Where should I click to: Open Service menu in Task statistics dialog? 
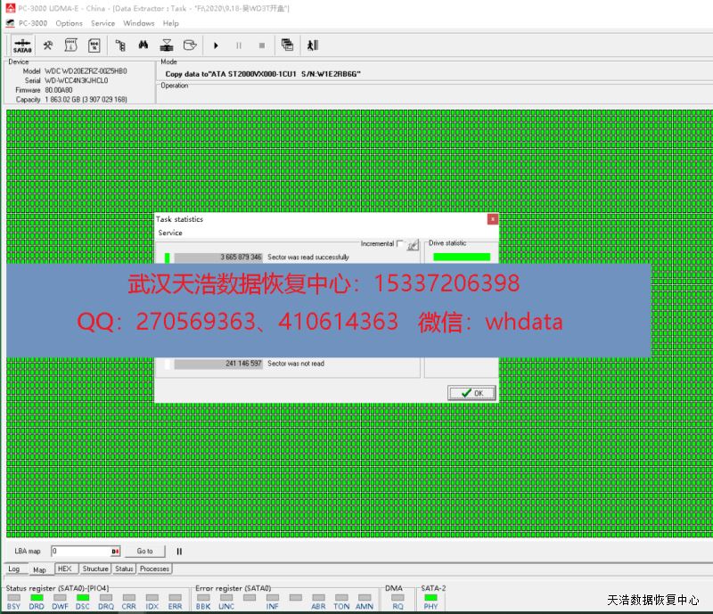[x=170, y=233]
